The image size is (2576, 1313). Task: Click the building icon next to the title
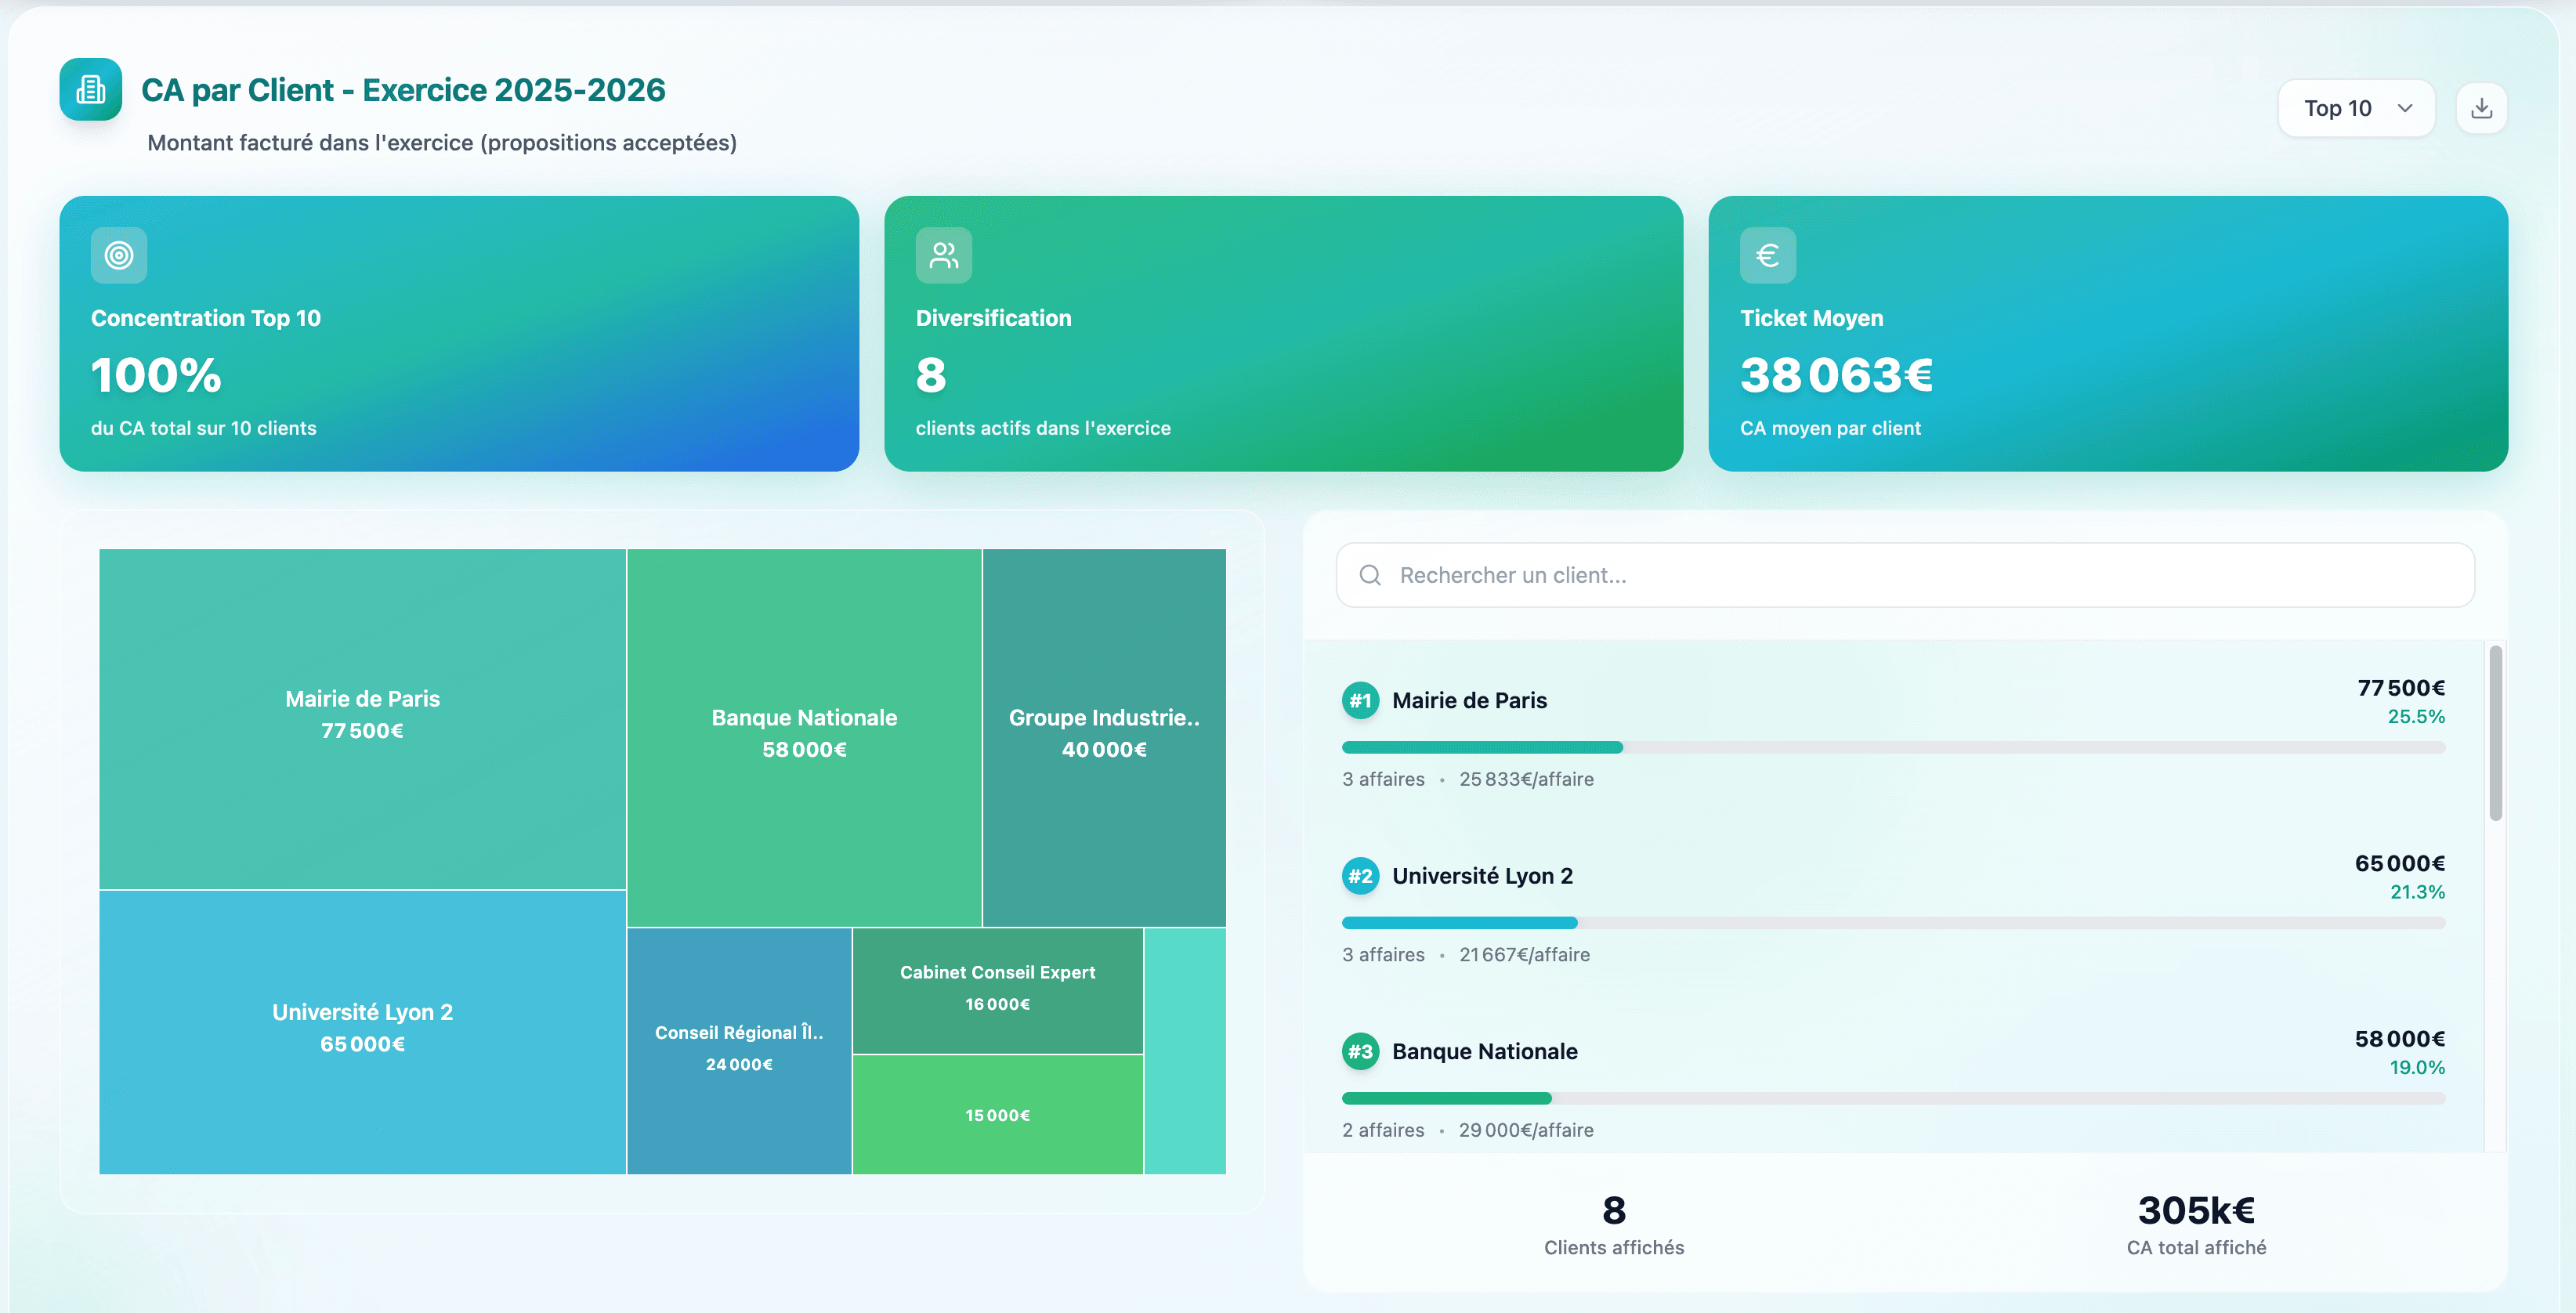tap(90, 89)
